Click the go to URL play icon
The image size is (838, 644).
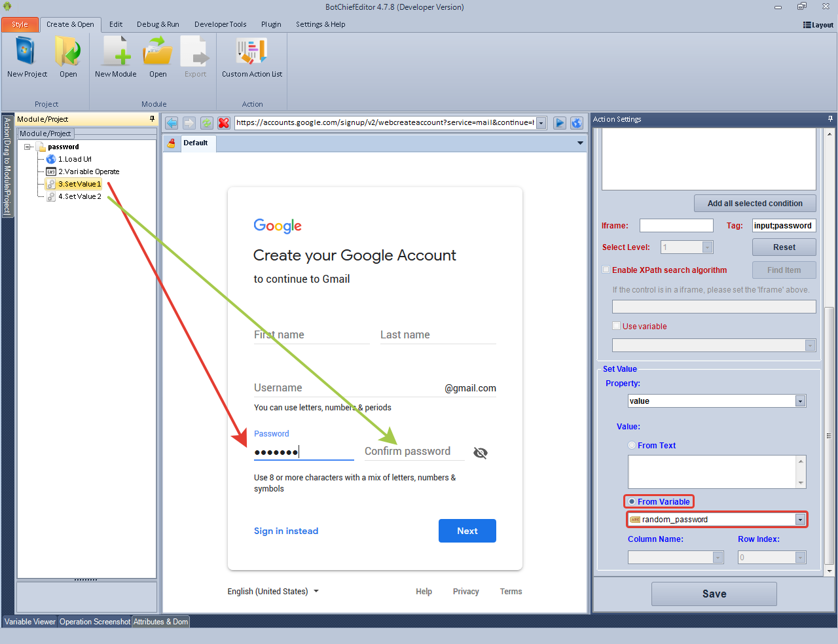560,123
